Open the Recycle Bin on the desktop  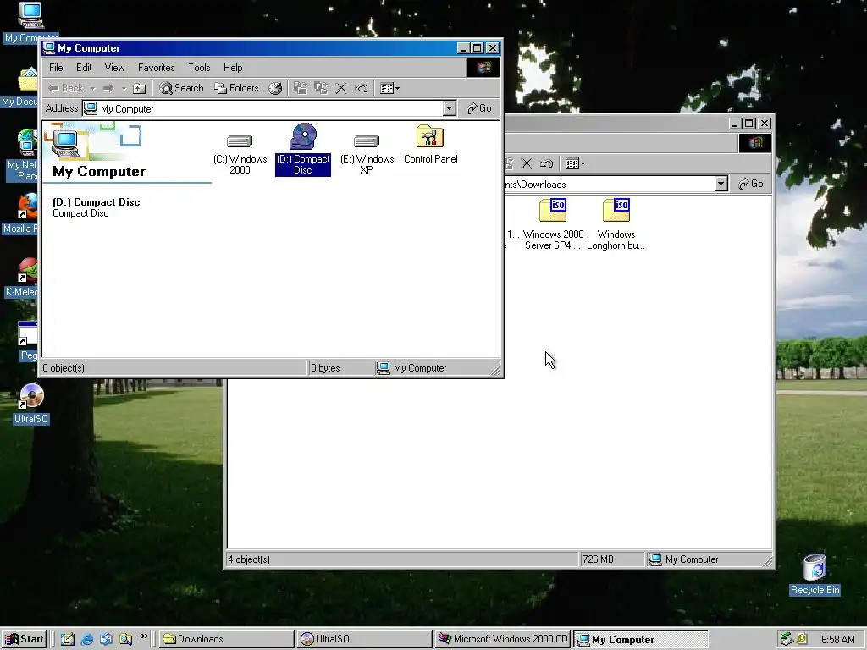815,575
